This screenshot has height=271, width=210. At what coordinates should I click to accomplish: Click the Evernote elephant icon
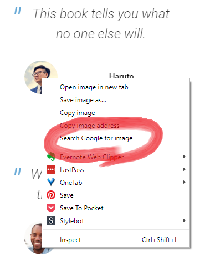(x=51, y=157)
